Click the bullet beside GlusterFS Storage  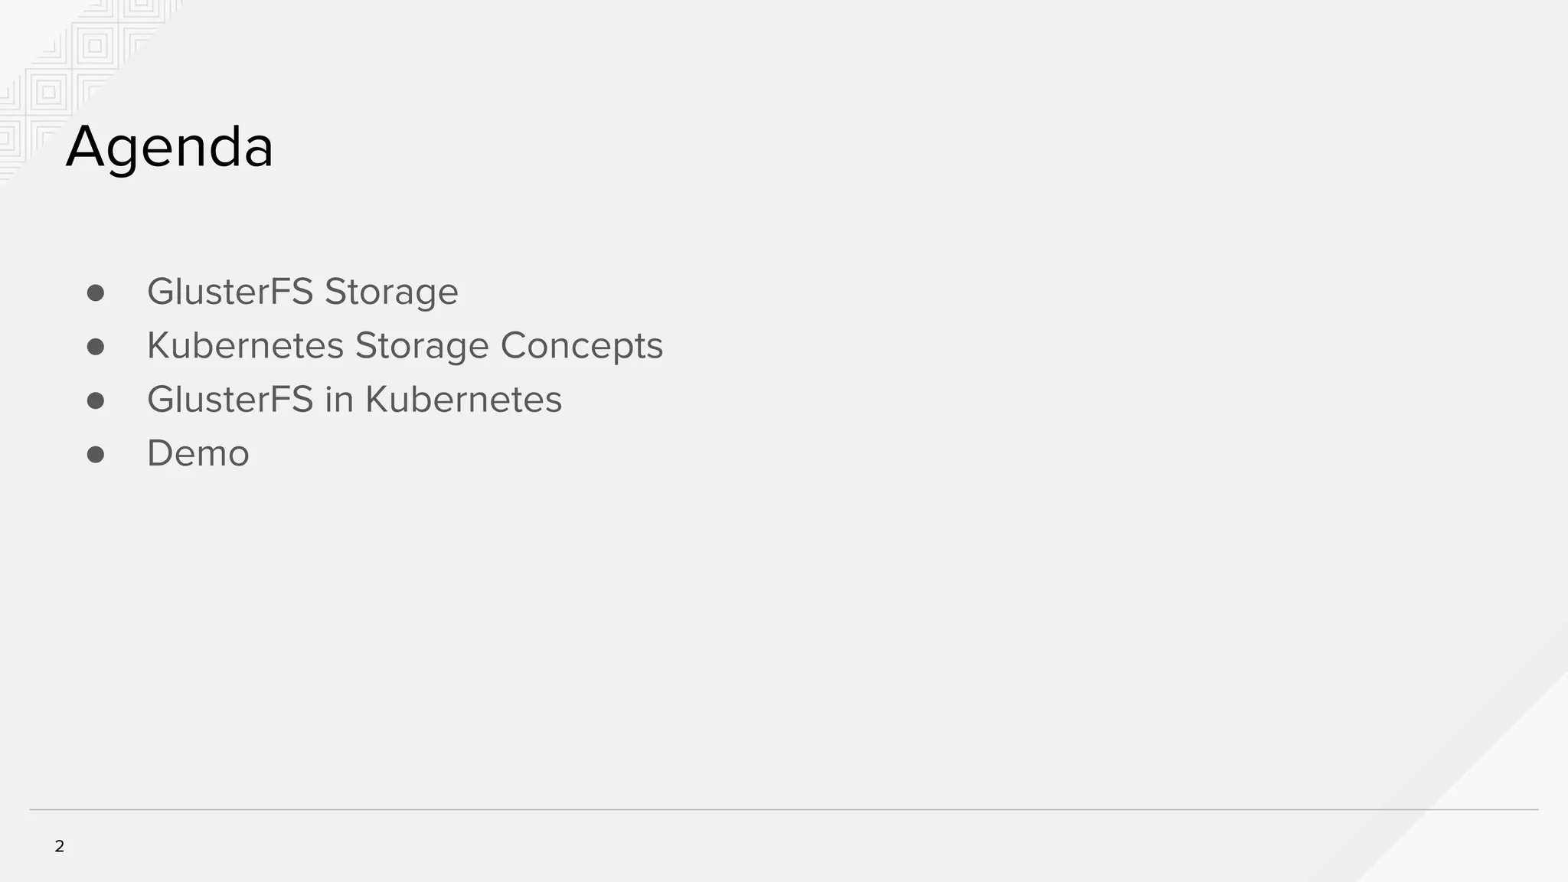tap(96, 293)
